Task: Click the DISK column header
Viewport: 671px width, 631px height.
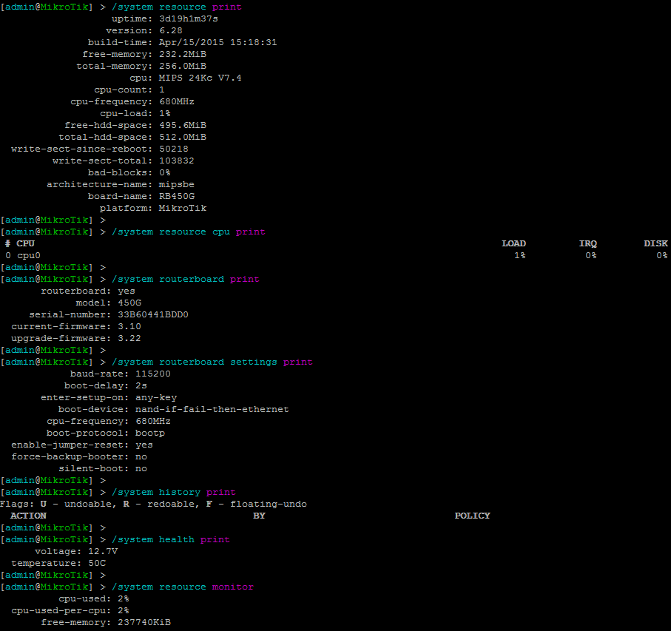Action: pyautogui.click(x=656, y=243)
